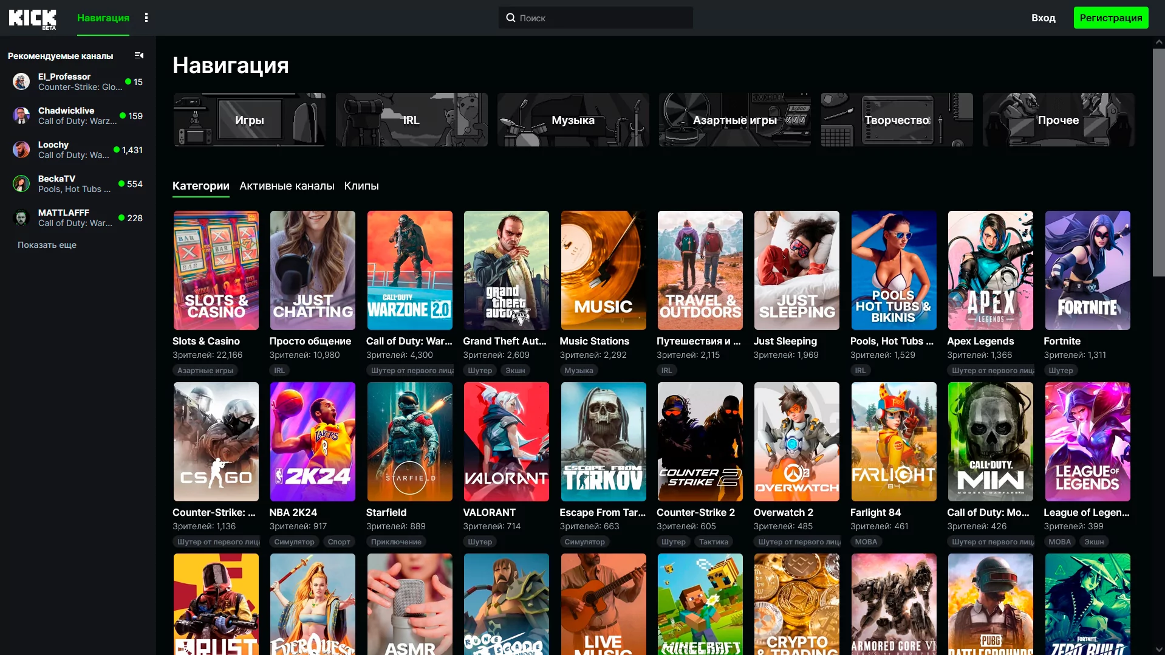This screenshot has height=655, width=1165.
Task: Click the Экшн tag under Grand Theft Auto
Action: (515, 370)
